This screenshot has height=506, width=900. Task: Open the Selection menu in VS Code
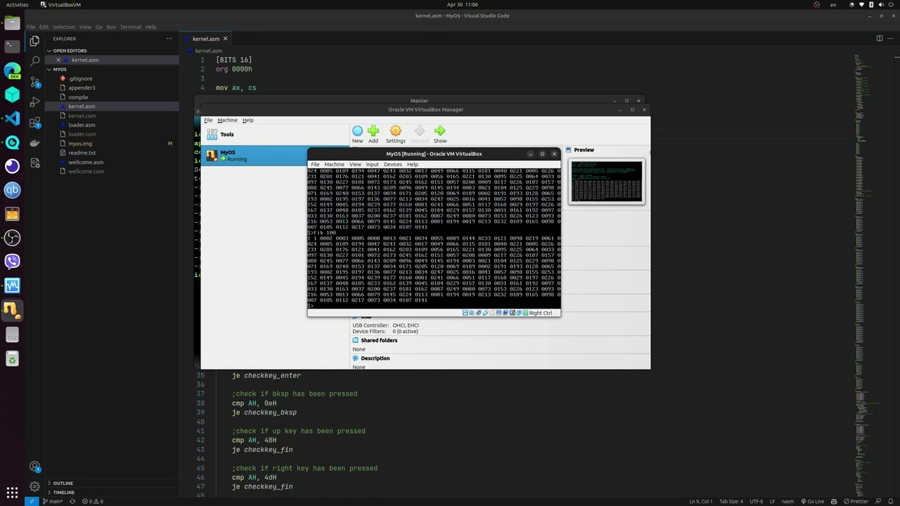pos(63,27)
